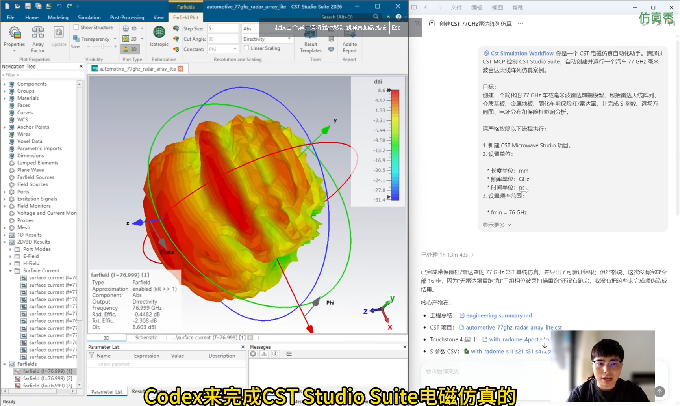Screen dimensions: 680x406
Task: Open CST help question mark icon
Action: pyautogui.click(x=398, y=17)
